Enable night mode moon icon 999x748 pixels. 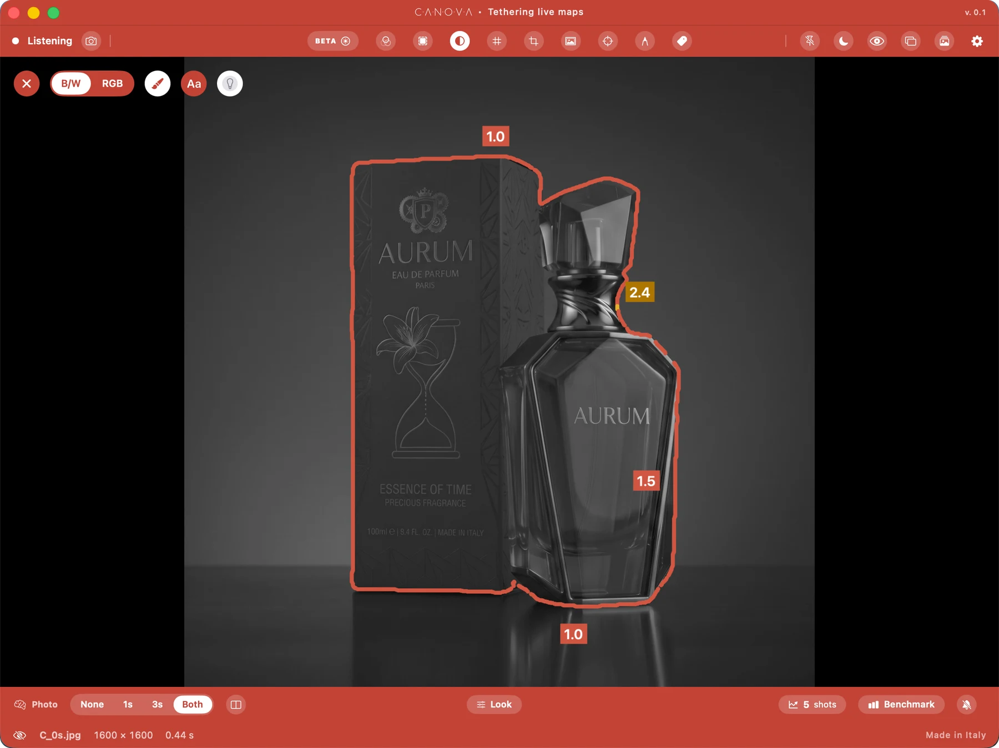tap(843, 41)
